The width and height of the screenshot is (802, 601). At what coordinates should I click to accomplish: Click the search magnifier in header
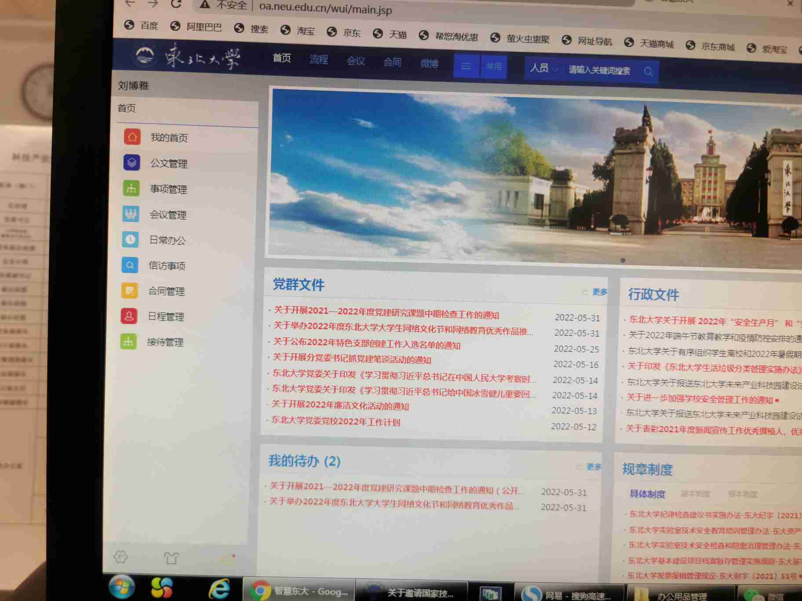[x=648, y=72]
